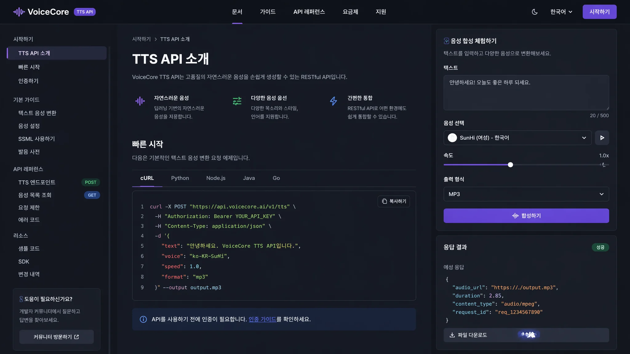Open the SunHi voice selection dropdown
This screenshot has width=630, height=354.
(517, 138)
